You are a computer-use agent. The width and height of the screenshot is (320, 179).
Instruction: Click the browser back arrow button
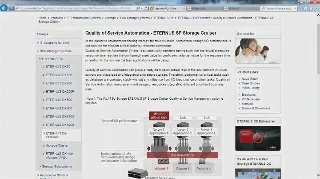click(x=5, y=8)
